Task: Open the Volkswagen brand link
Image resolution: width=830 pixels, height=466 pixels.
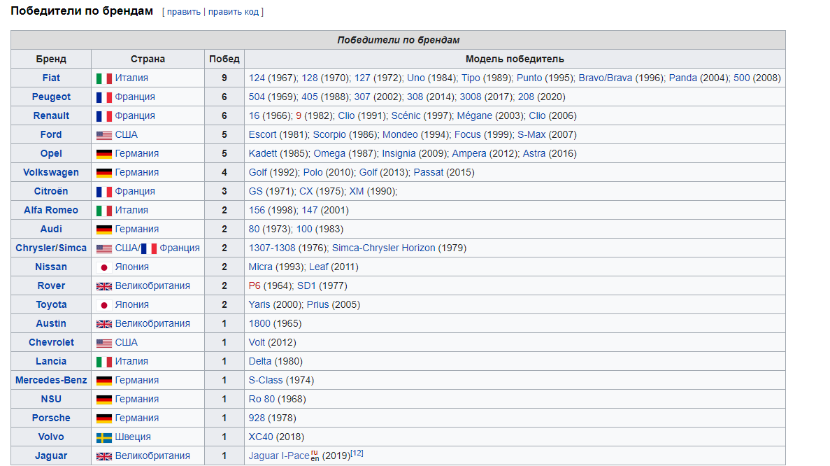Action: [x=51, y=172]
